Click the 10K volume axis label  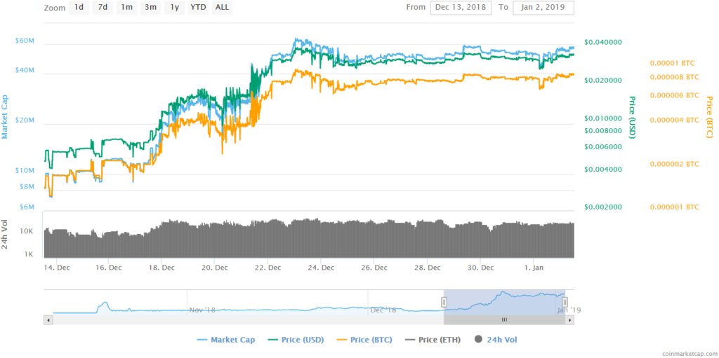tap(27, 232)
